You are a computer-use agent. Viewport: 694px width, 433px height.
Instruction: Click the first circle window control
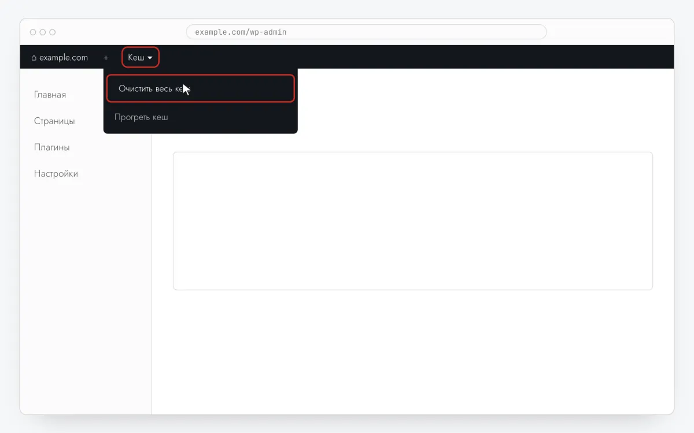pyautogui.click(x=33, y=32)
